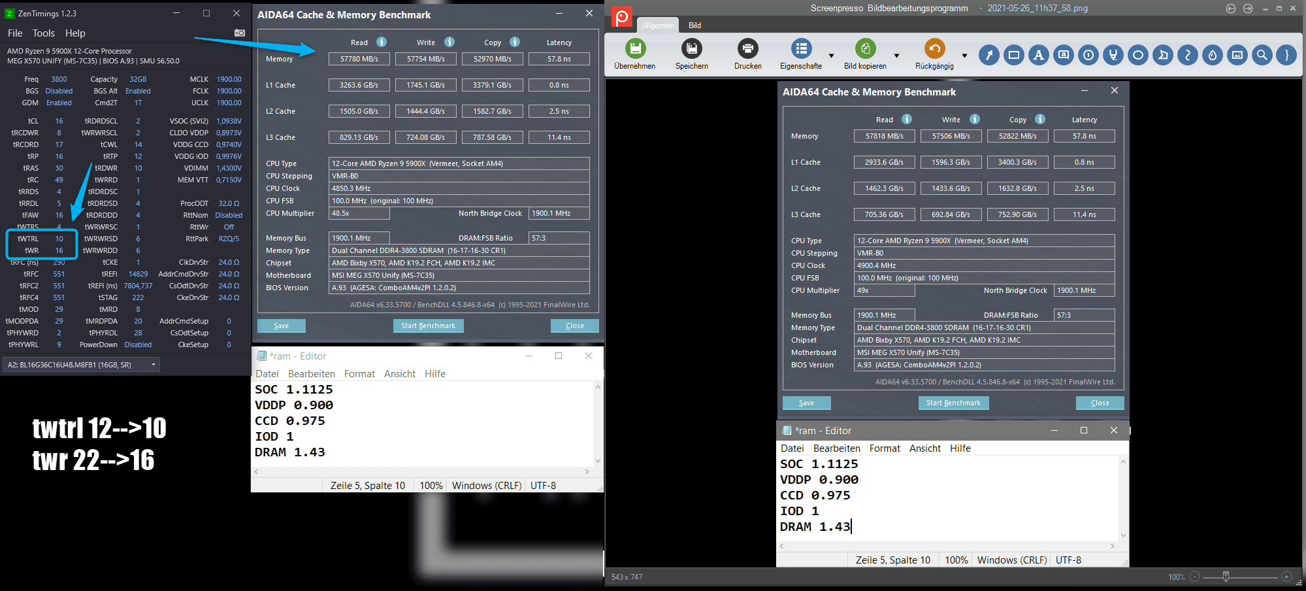Switch to the Allgemein tab in Screenpresso
Screen dimensions: 1306x591
tap(658, 25)
